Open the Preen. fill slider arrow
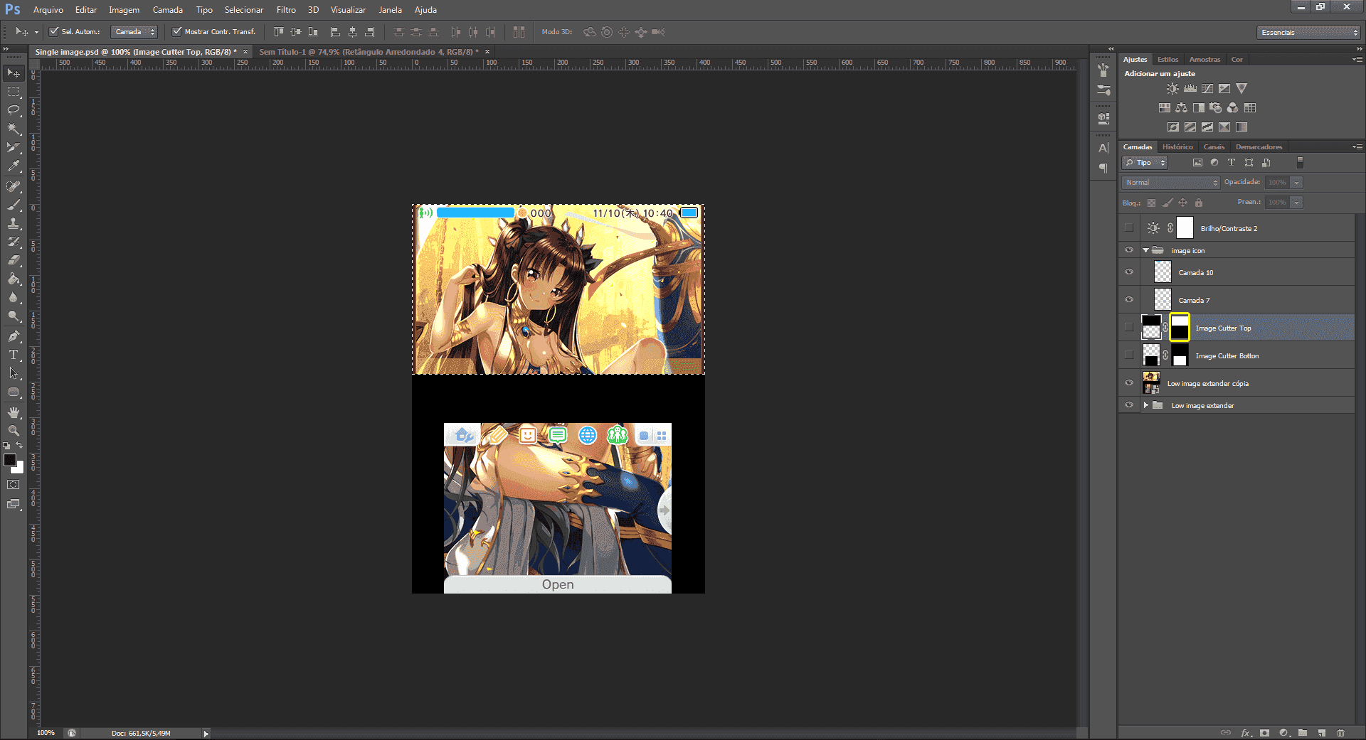 click(x=1297, y=203)
